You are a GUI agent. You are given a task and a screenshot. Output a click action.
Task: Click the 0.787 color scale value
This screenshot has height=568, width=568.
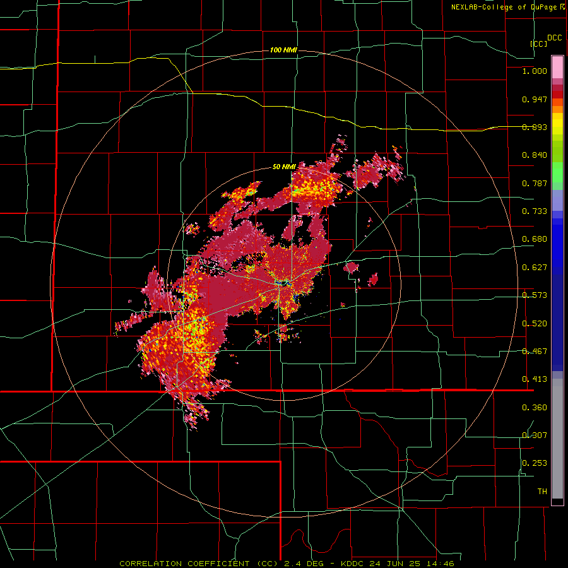[535, 183]
